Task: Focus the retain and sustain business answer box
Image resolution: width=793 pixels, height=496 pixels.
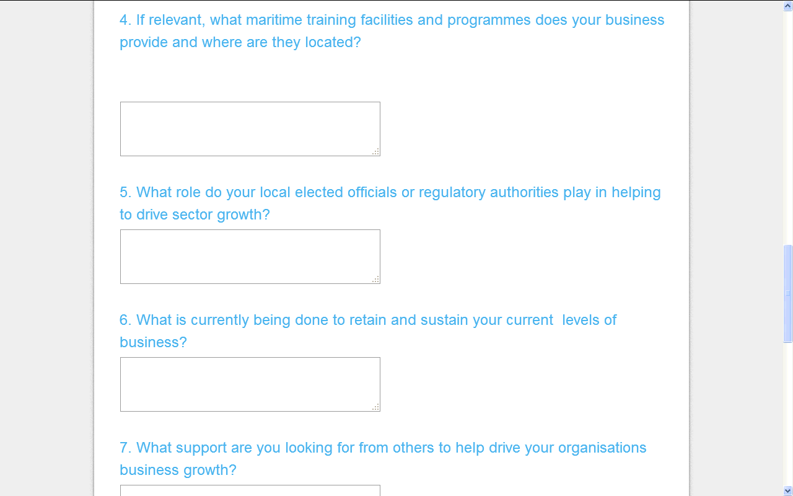Action: (x=250, y=384)
